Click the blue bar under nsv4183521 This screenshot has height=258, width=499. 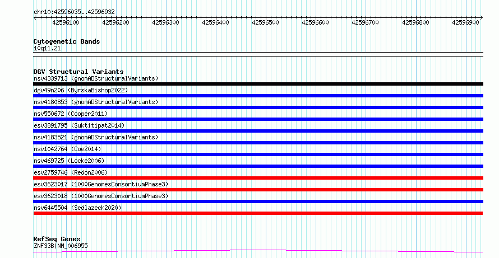click(258, 143)
